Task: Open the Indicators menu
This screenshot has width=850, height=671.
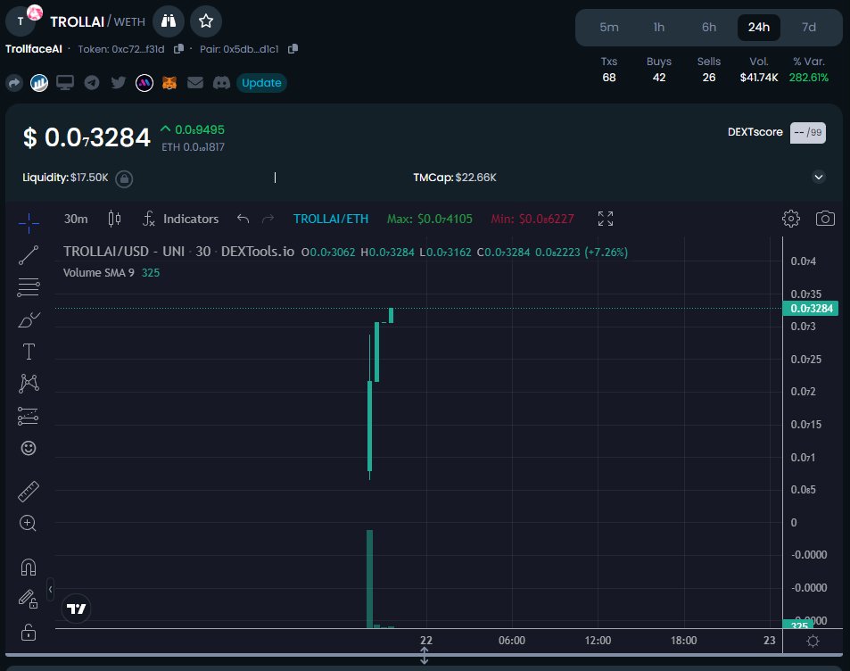Action: [180, 219]
